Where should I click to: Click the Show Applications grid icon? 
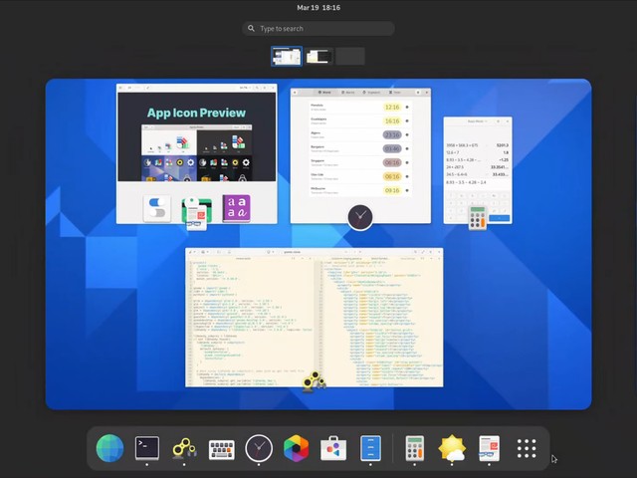click(527, 448)
